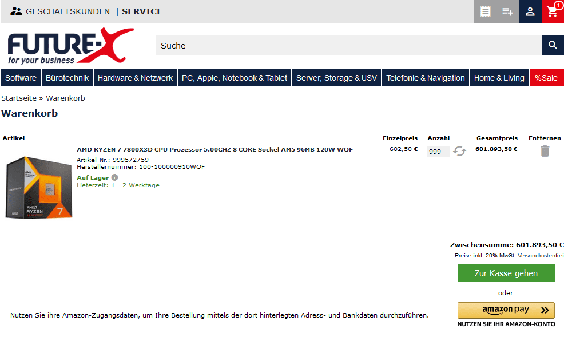
Task: Open Geschäftskunden link
Action: point(67,11)
